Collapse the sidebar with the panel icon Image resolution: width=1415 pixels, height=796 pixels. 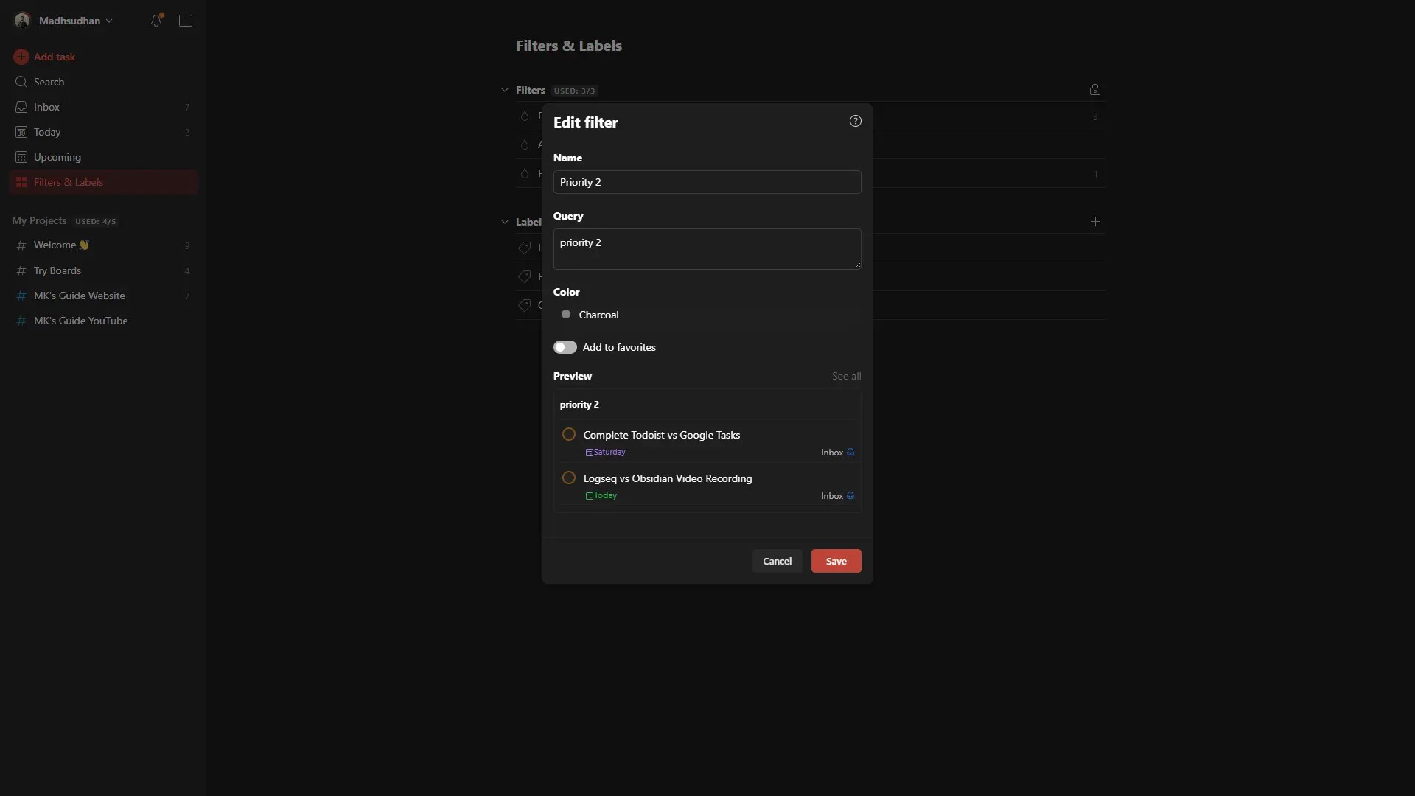tap(185, 20)
